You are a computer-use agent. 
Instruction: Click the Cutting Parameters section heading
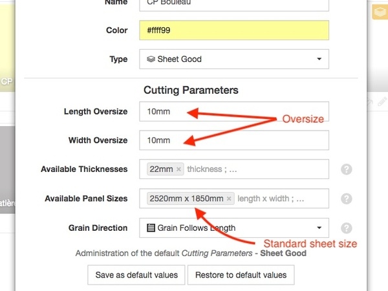[x=191, y=90]
